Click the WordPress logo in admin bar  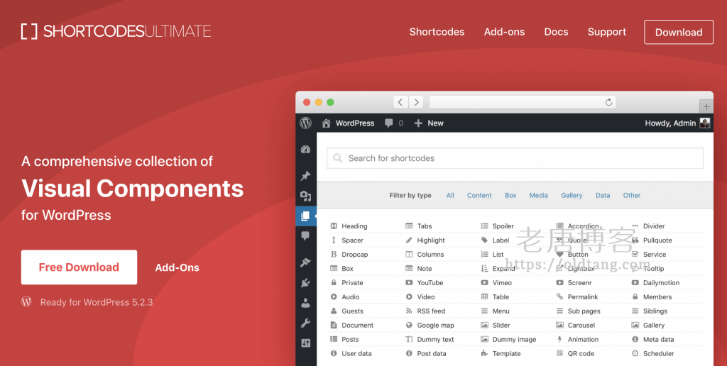tap(306, 123)
